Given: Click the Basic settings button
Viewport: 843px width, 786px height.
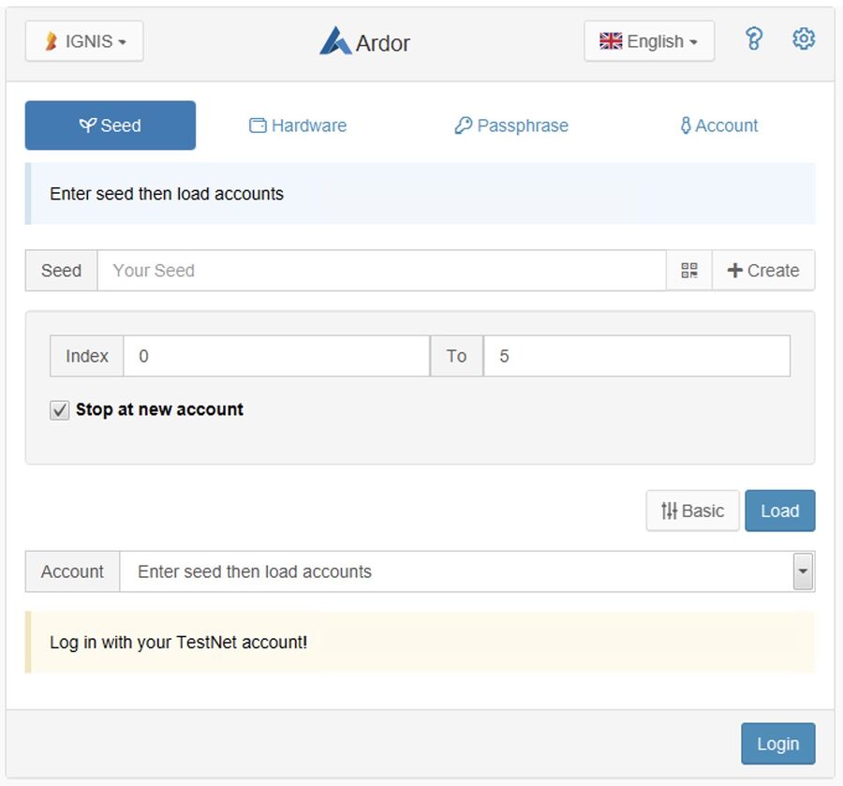Looking at the screenshot, I should coord(692,511).
